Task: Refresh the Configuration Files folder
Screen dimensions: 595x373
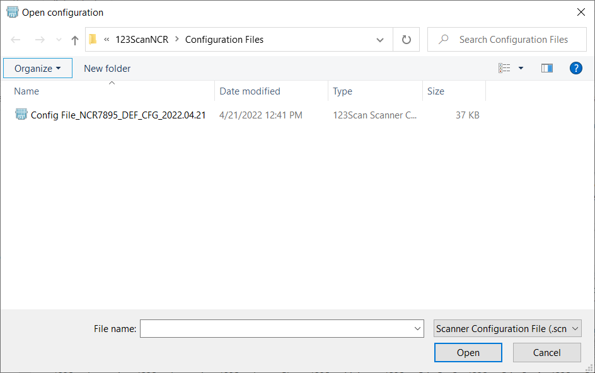Action: [x=407, y=40]
